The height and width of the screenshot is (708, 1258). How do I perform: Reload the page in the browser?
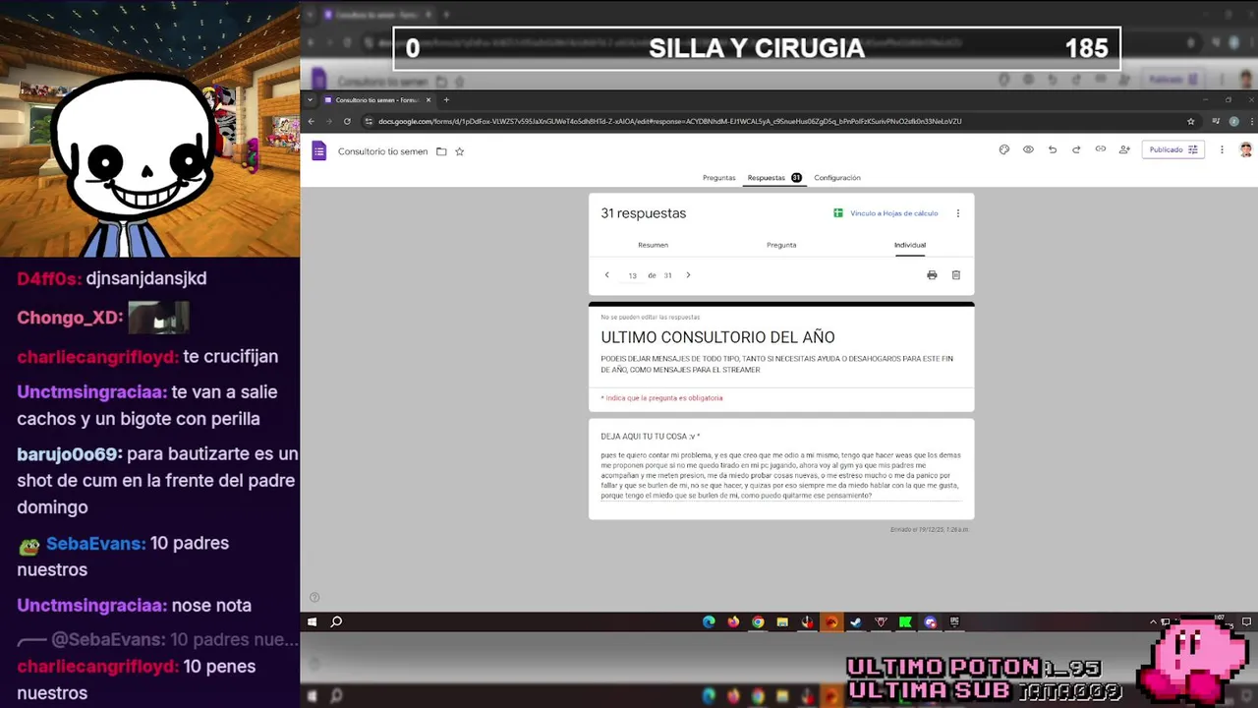click(347, 121)
